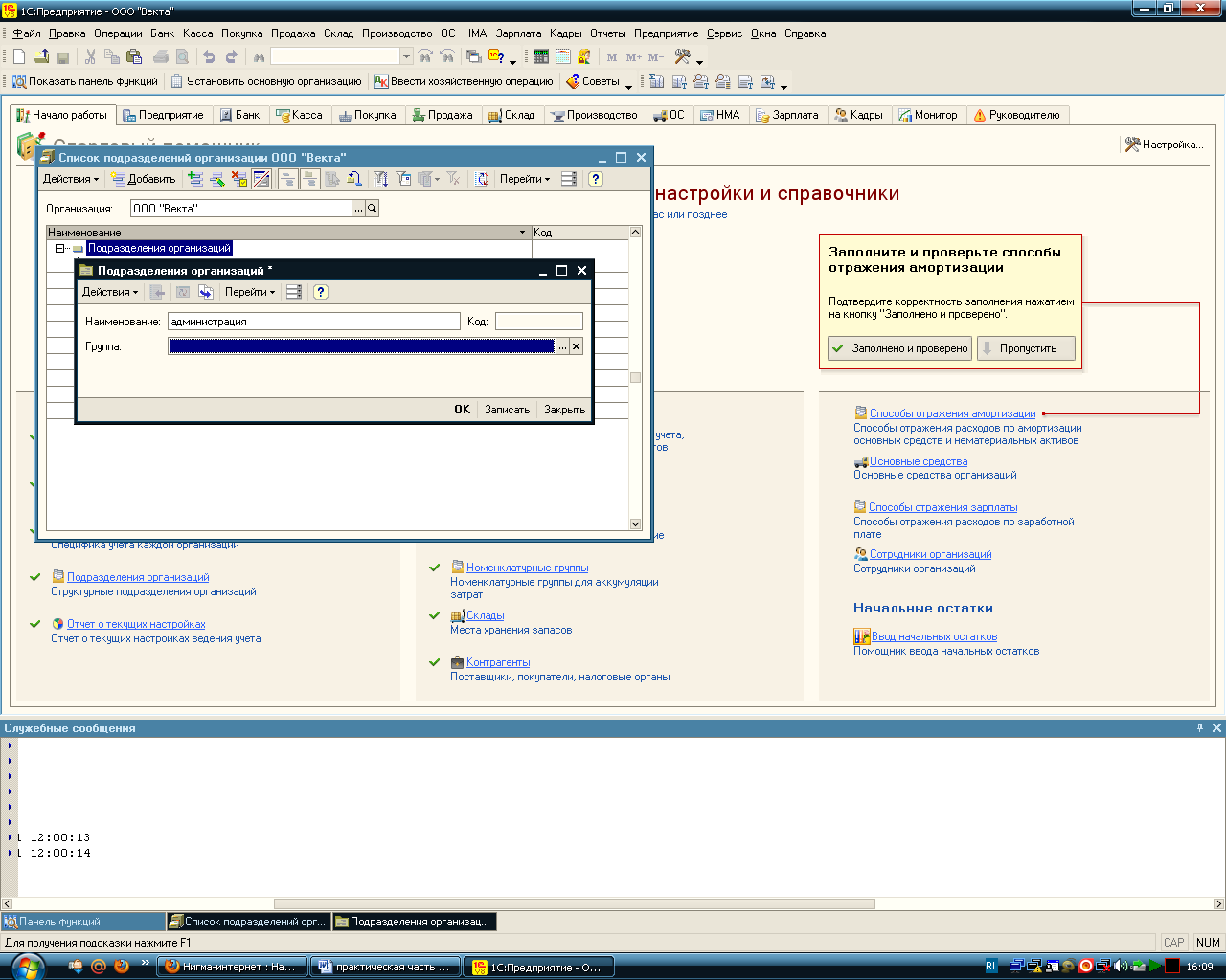Click the add group icon in departments list

tap(195, 179)
